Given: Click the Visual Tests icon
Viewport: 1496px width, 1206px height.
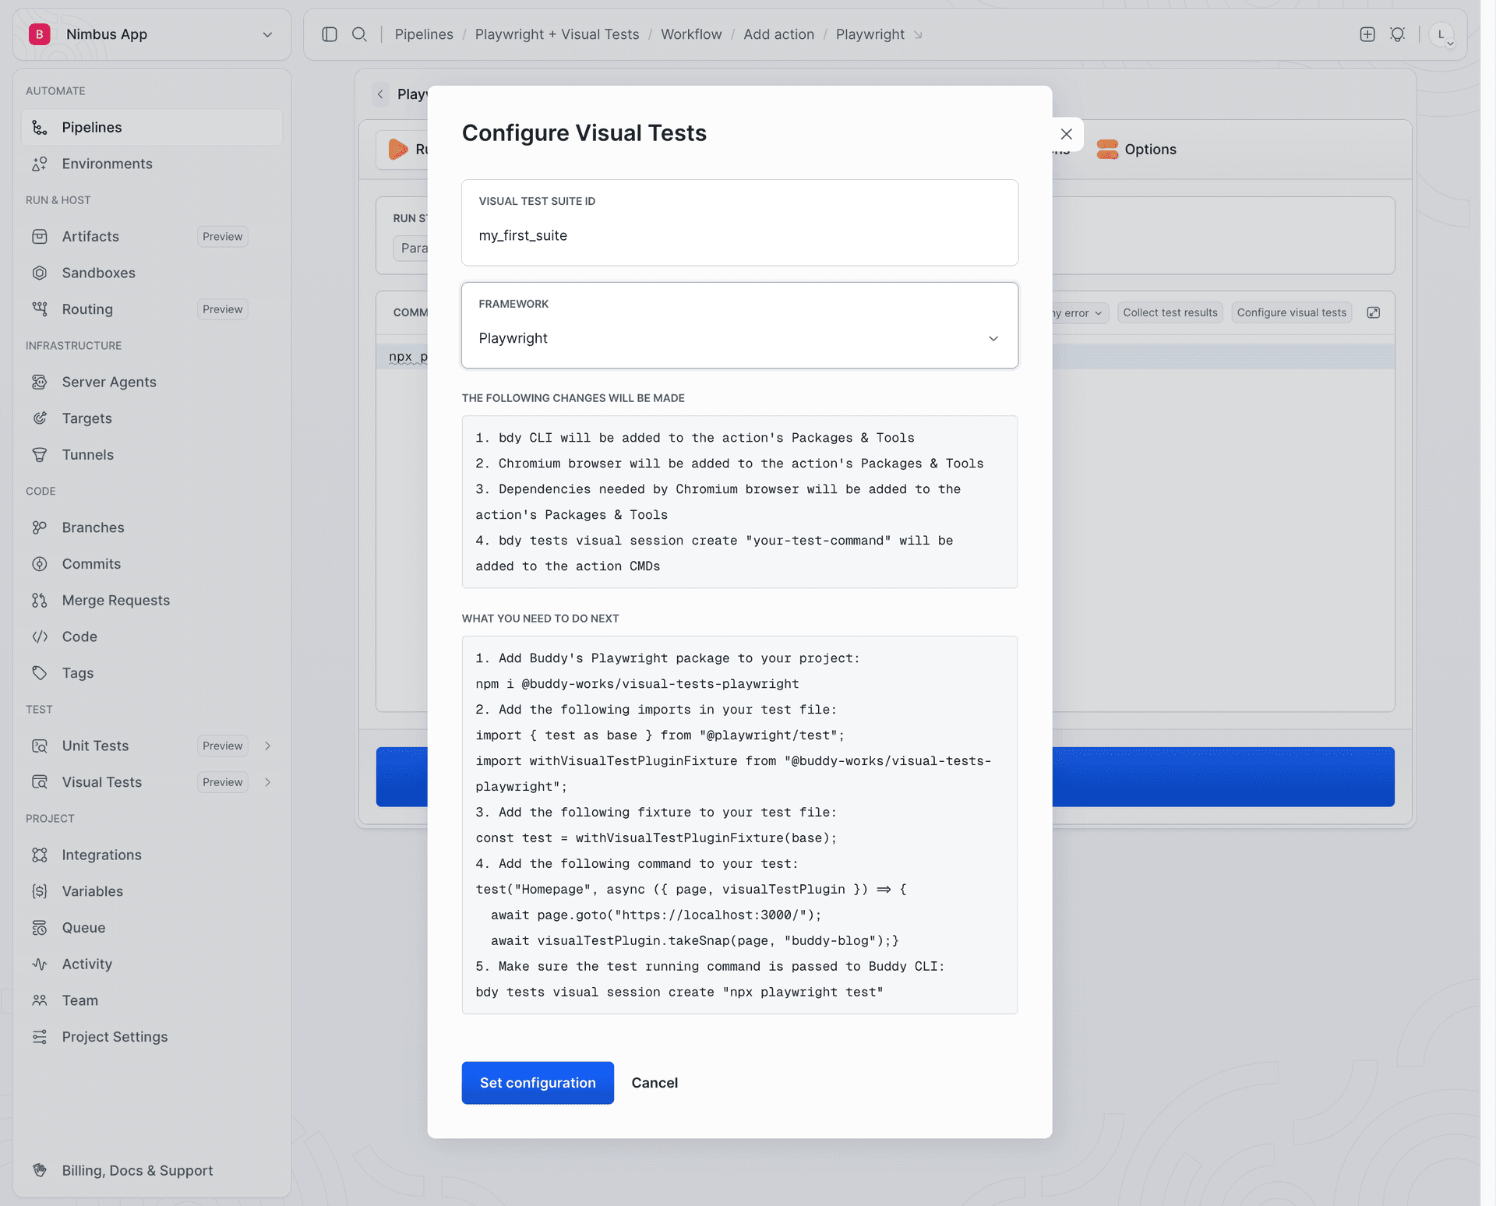Looking at the screenshot, I should [x=40, y=782].
